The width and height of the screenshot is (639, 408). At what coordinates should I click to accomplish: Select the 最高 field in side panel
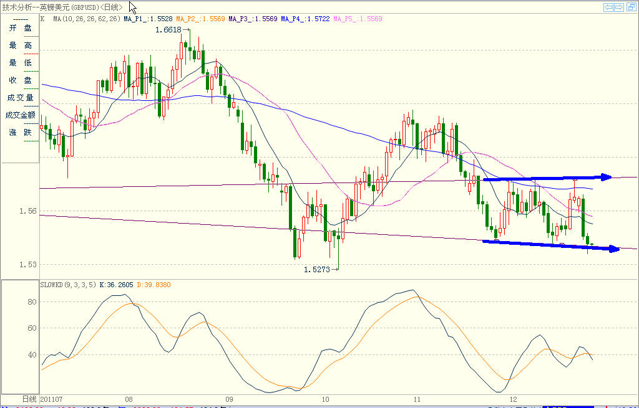[x=21, y=45]
